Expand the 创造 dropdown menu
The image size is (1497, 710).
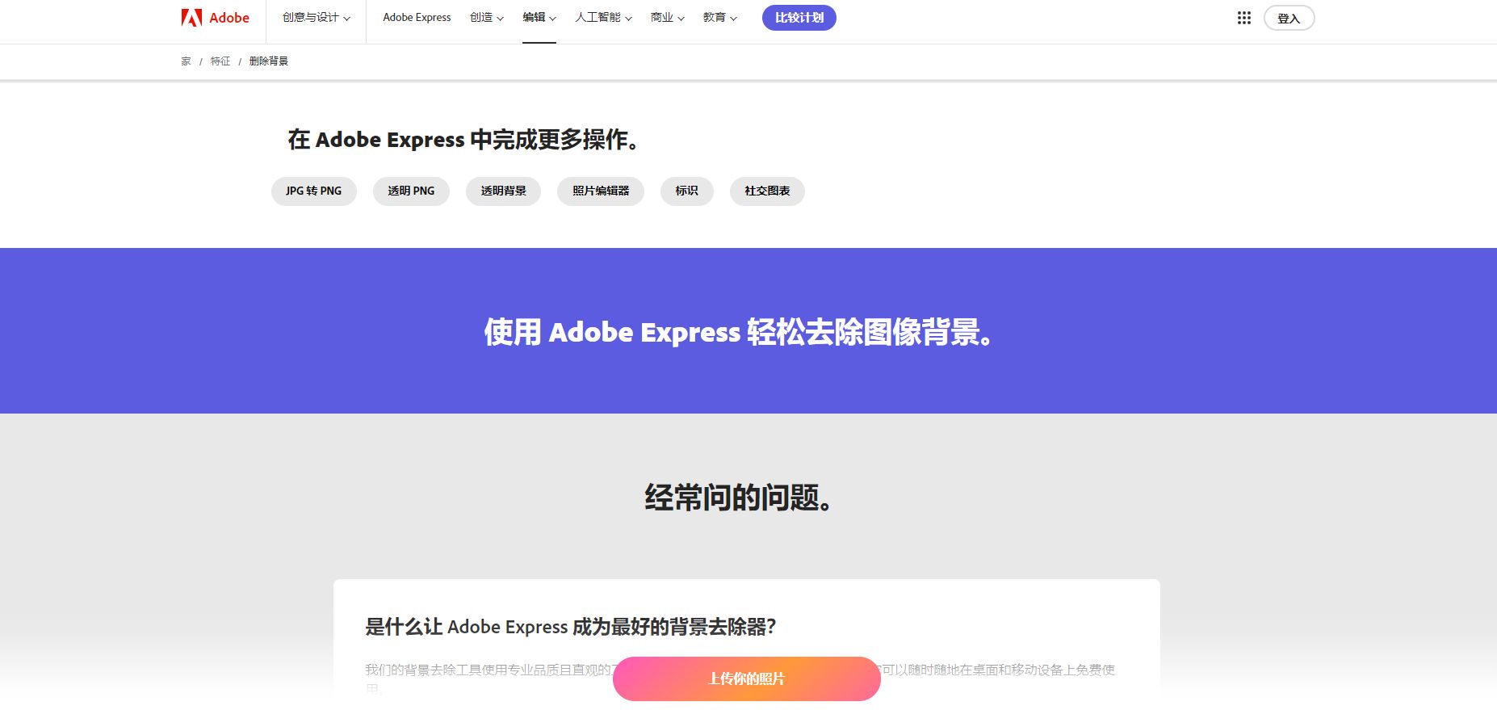[x=486, y=18]
